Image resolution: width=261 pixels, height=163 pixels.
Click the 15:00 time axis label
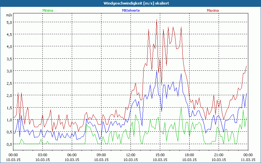pos(160,155)
